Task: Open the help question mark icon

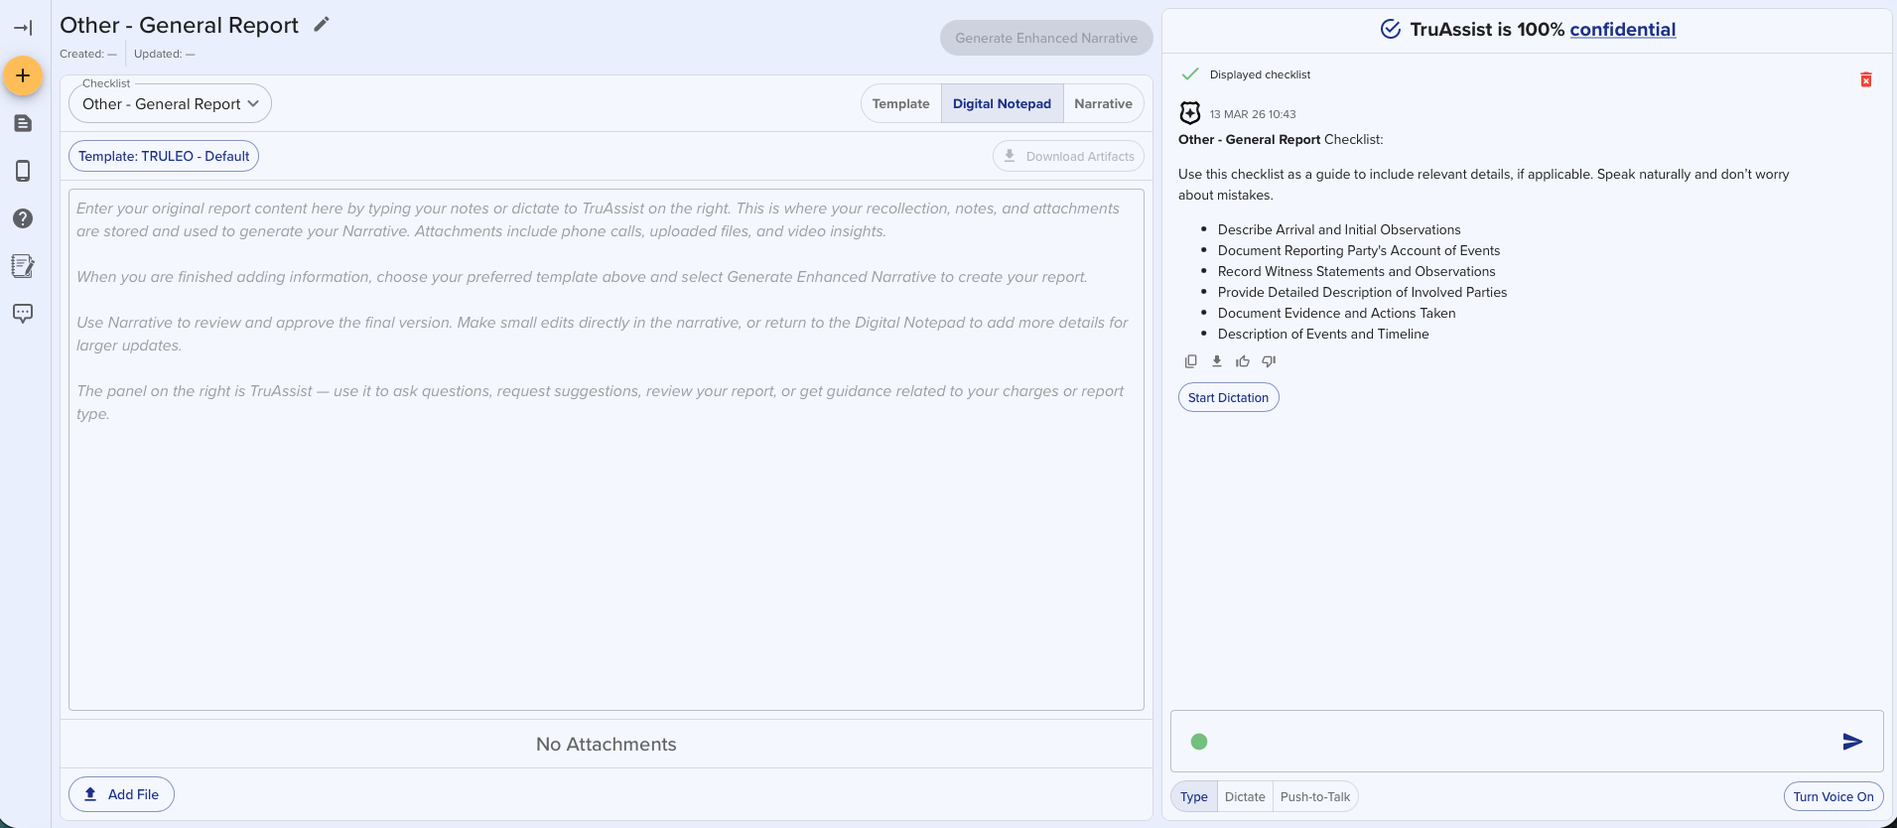Action: click(x=23, y=218)
